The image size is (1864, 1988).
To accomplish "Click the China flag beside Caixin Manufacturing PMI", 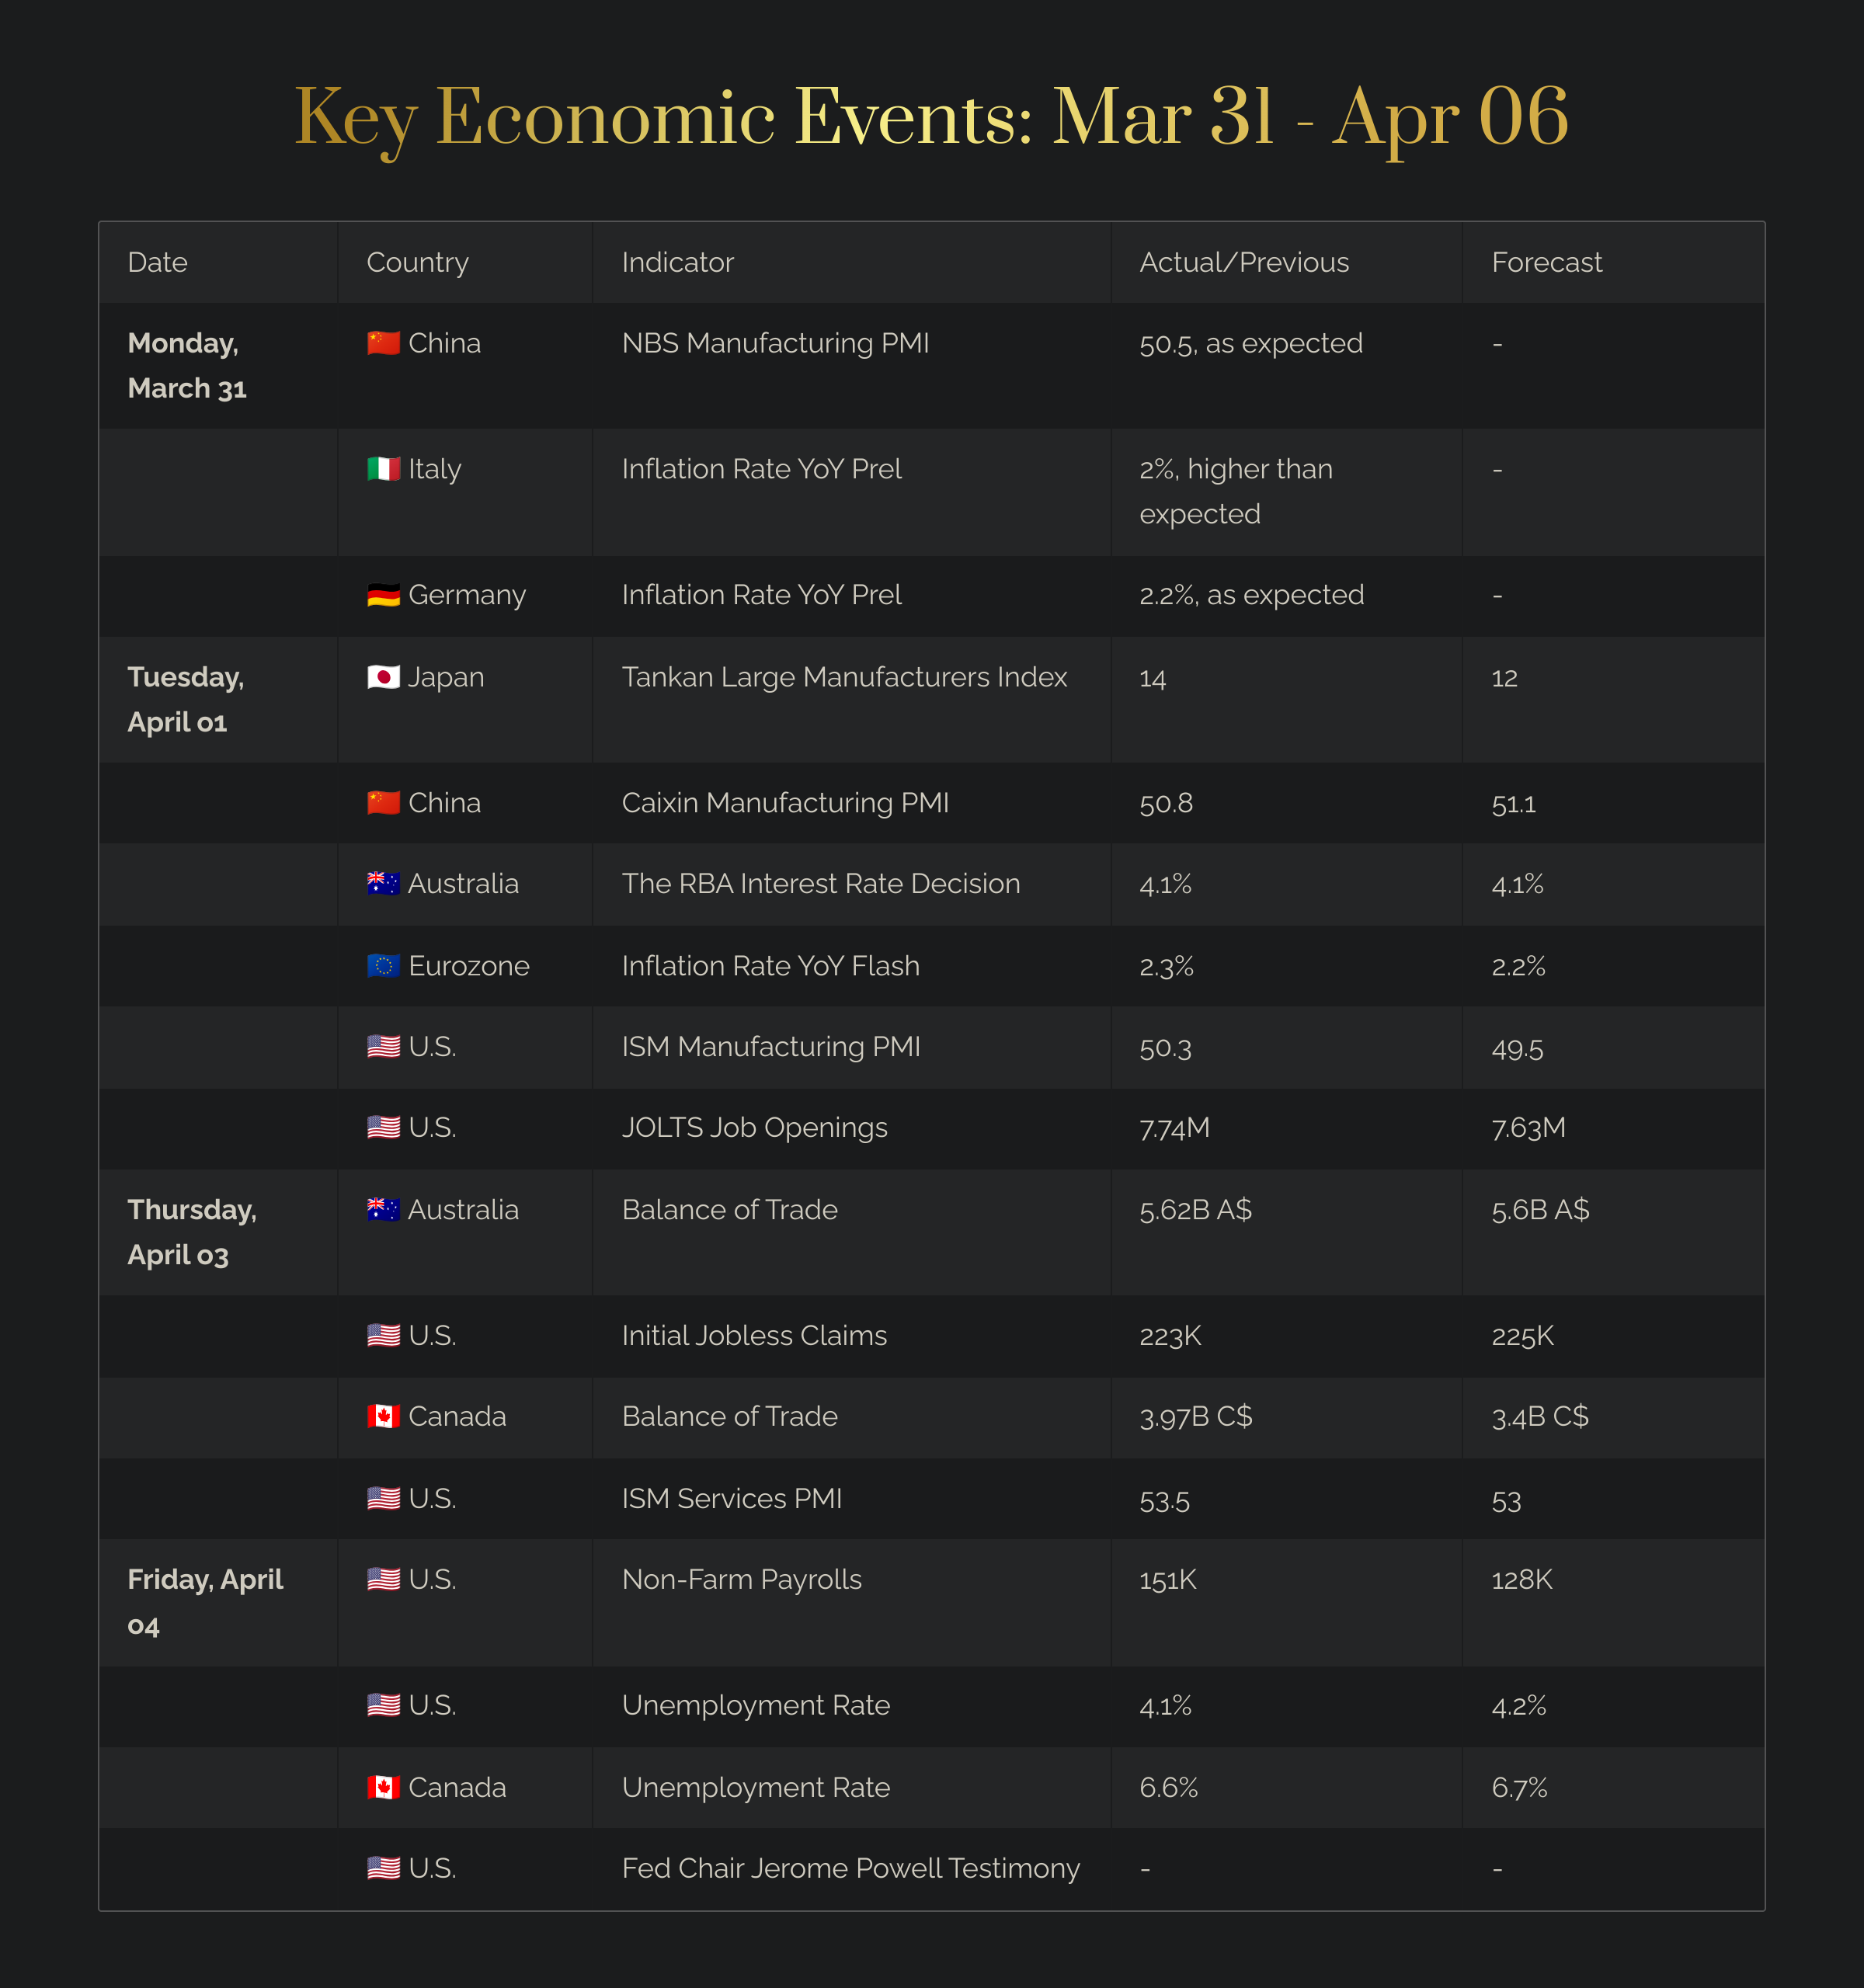I will (383, 803).
